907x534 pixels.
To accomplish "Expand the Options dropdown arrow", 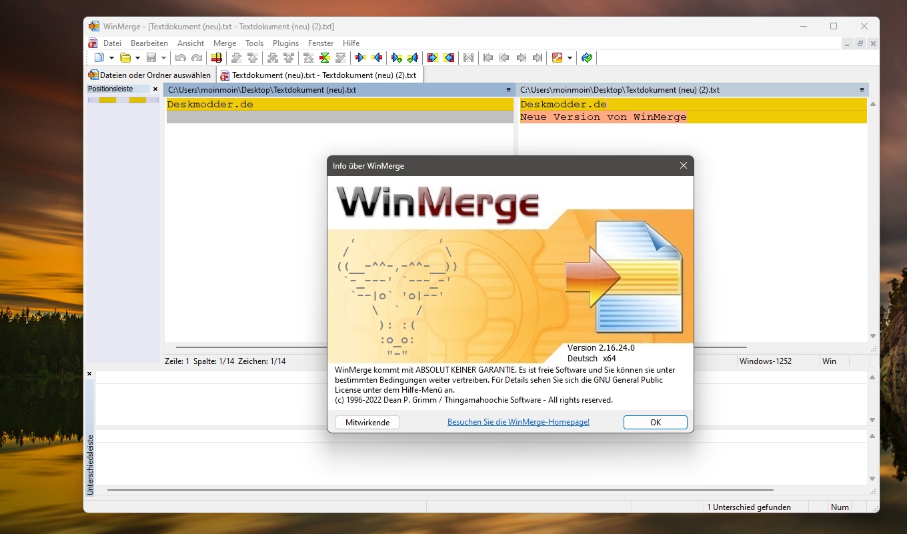I will [570, 58].
